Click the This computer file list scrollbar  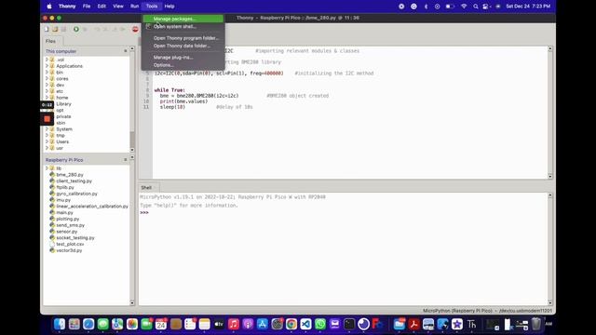[x=132, y=100]
